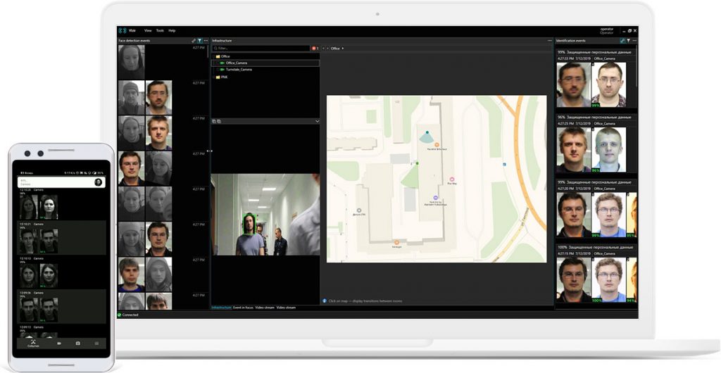Expand the Office breadcrumb dropdown arrow
Image resolution: width=721 pixels, height=373 pixels.
coord(343,49)
